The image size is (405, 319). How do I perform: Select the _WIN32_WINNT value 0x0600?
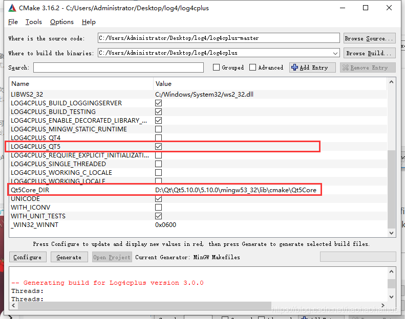165,225
